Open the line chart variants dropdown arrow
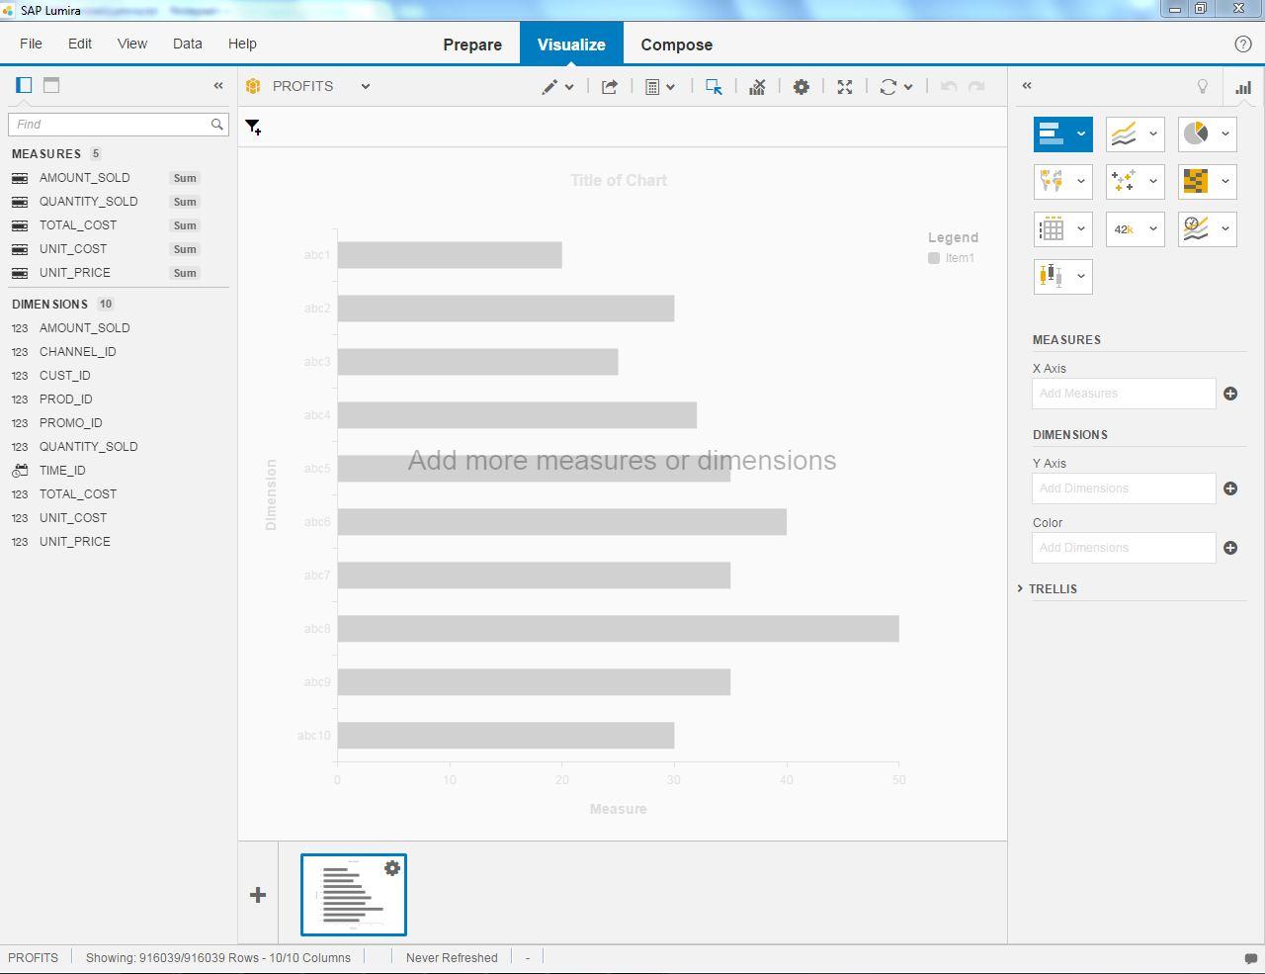This screenshot has height=974, width=1265. pos(1153,133)
